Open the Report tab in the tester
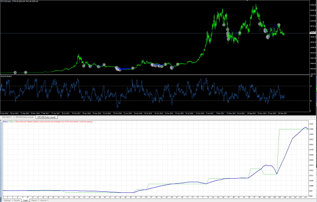The height and width of the screenshot is (202, 317). (x=34, y=200)
